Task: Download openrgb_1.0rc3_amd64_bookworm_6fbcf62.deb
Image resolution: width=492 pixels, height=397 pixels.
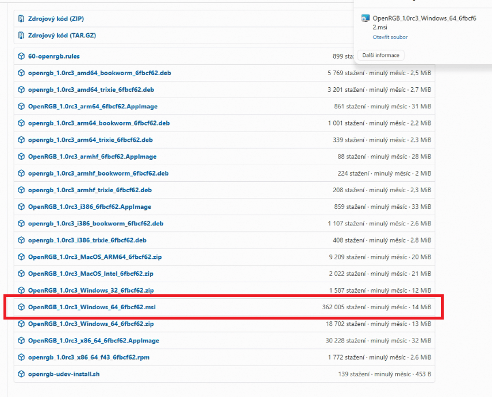Action: coord(99,73)
